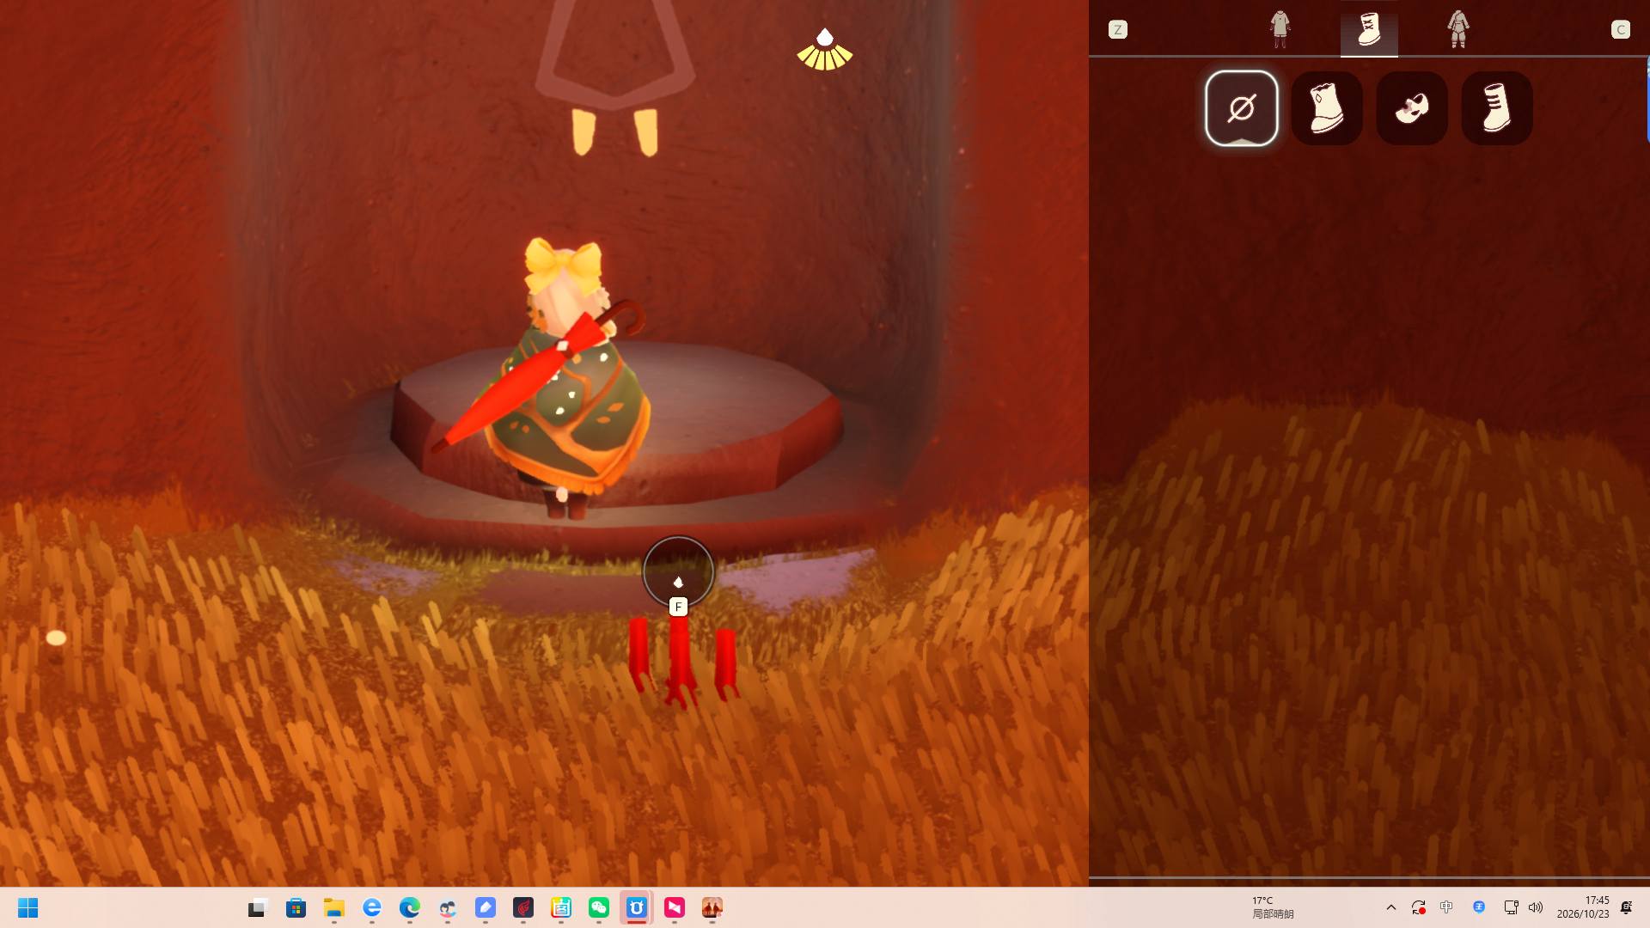The width and height of the screenshot is (1650, 928).
Task: Open File Explorer from taskbar
Action: pyautogui.click(x=333, y=908)
